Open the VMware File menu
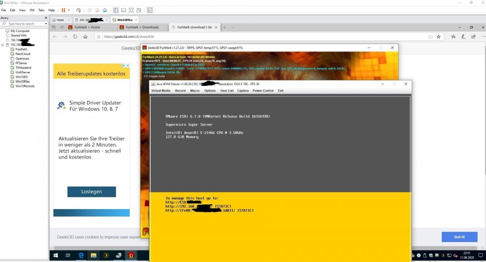This screenshot has height=262, width=486. [4, 10]
